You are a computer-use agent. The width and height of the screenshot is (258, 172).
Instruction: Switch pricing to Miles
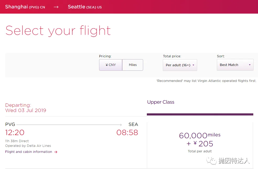pyautogui.click(x=133, y=65)
